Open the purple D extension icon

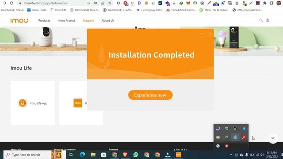(139, 3)
